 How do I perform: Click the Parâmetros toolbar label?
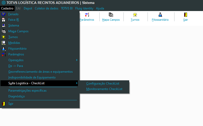pyautogui.click(x=87, y=20)
